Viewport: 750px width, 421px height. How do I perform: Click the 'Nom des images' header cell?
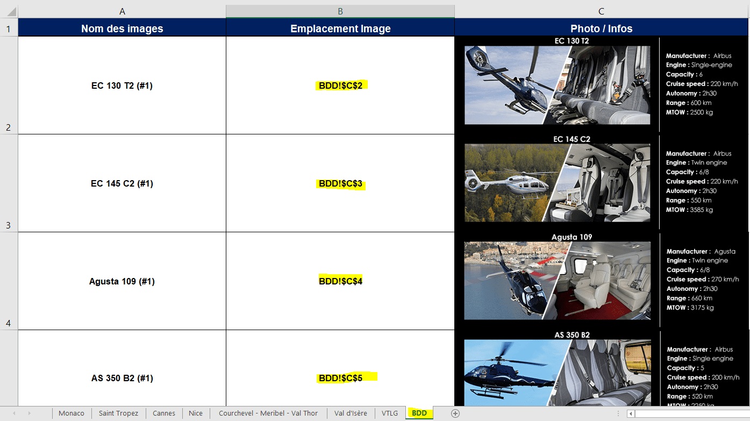(122, 28)
